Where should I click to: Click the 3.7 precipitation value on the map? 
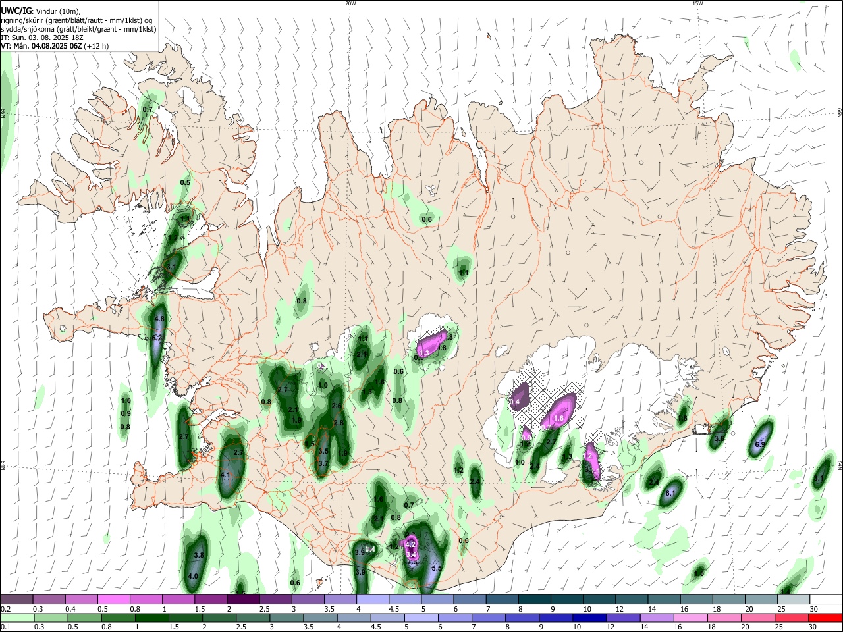tap(323, 464)
